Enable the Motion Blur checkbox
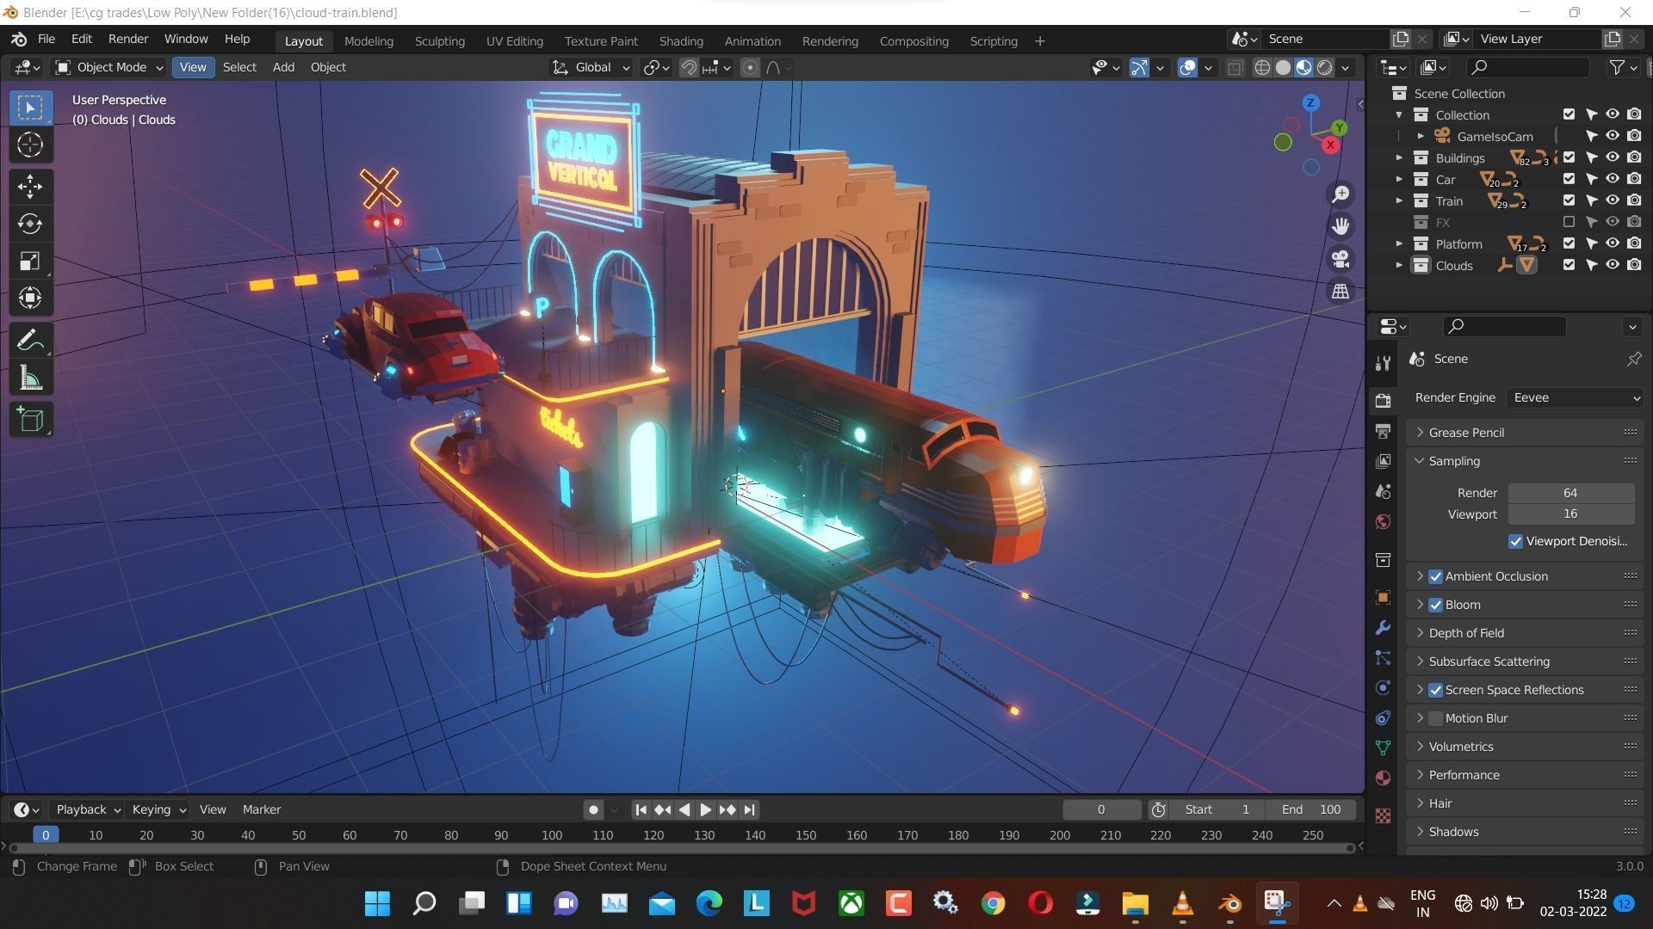This screenshot has height=929, width=1653. pos(1435,718)
